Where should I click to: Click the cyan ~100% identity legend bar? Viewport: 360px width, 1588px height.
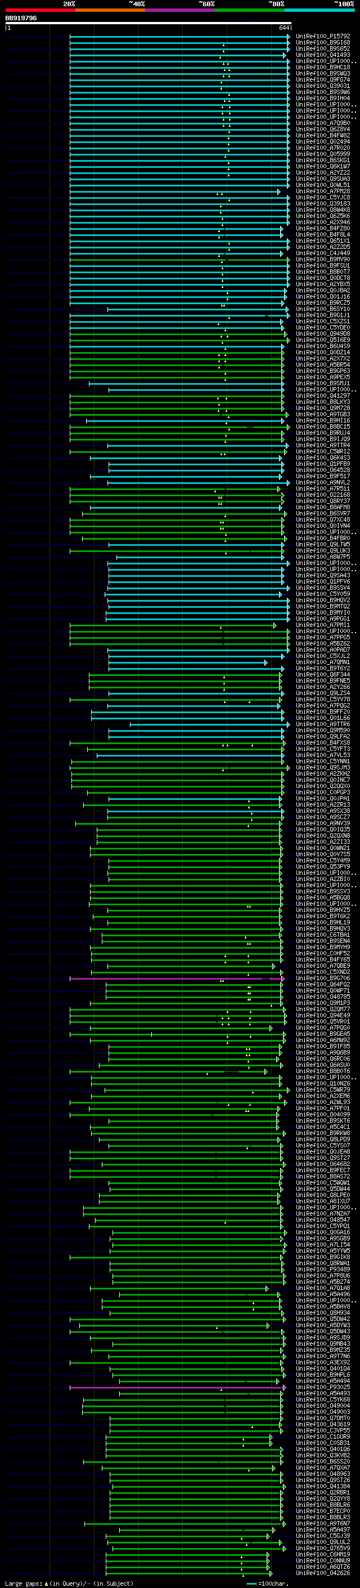coord(319,10)
